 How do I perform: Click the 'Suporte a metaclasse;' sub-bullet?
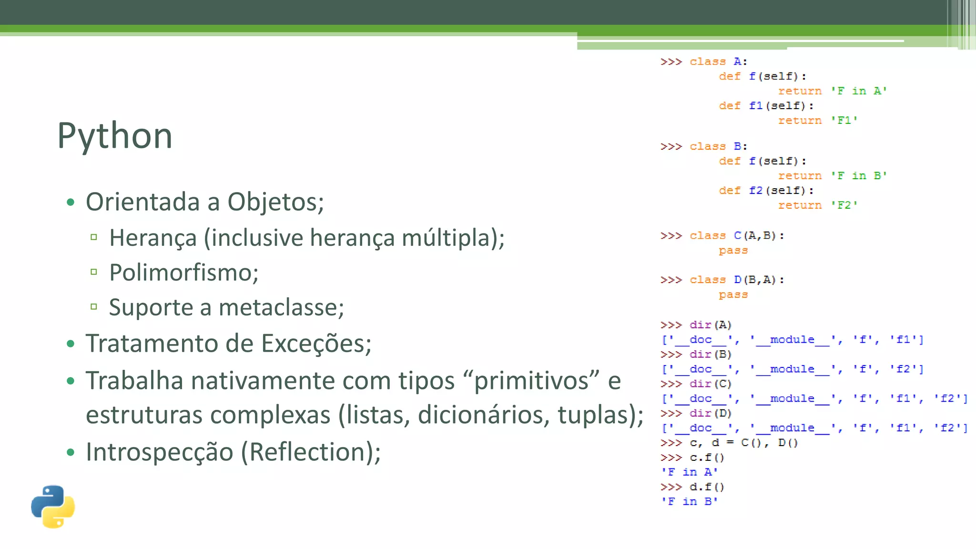point(226,307)
